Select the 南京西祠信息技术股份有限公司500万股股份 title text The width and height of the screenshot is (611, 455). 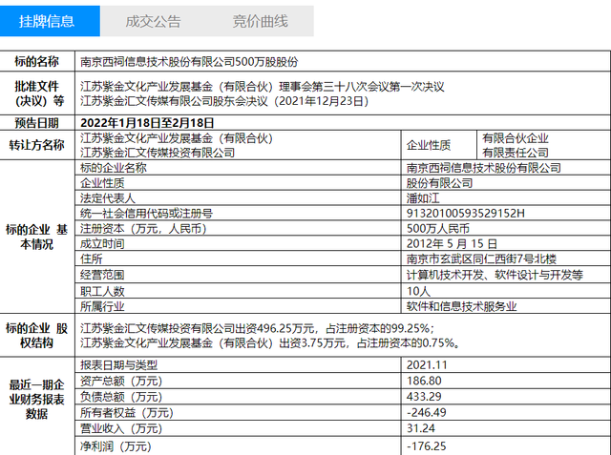tap(189, 62)
